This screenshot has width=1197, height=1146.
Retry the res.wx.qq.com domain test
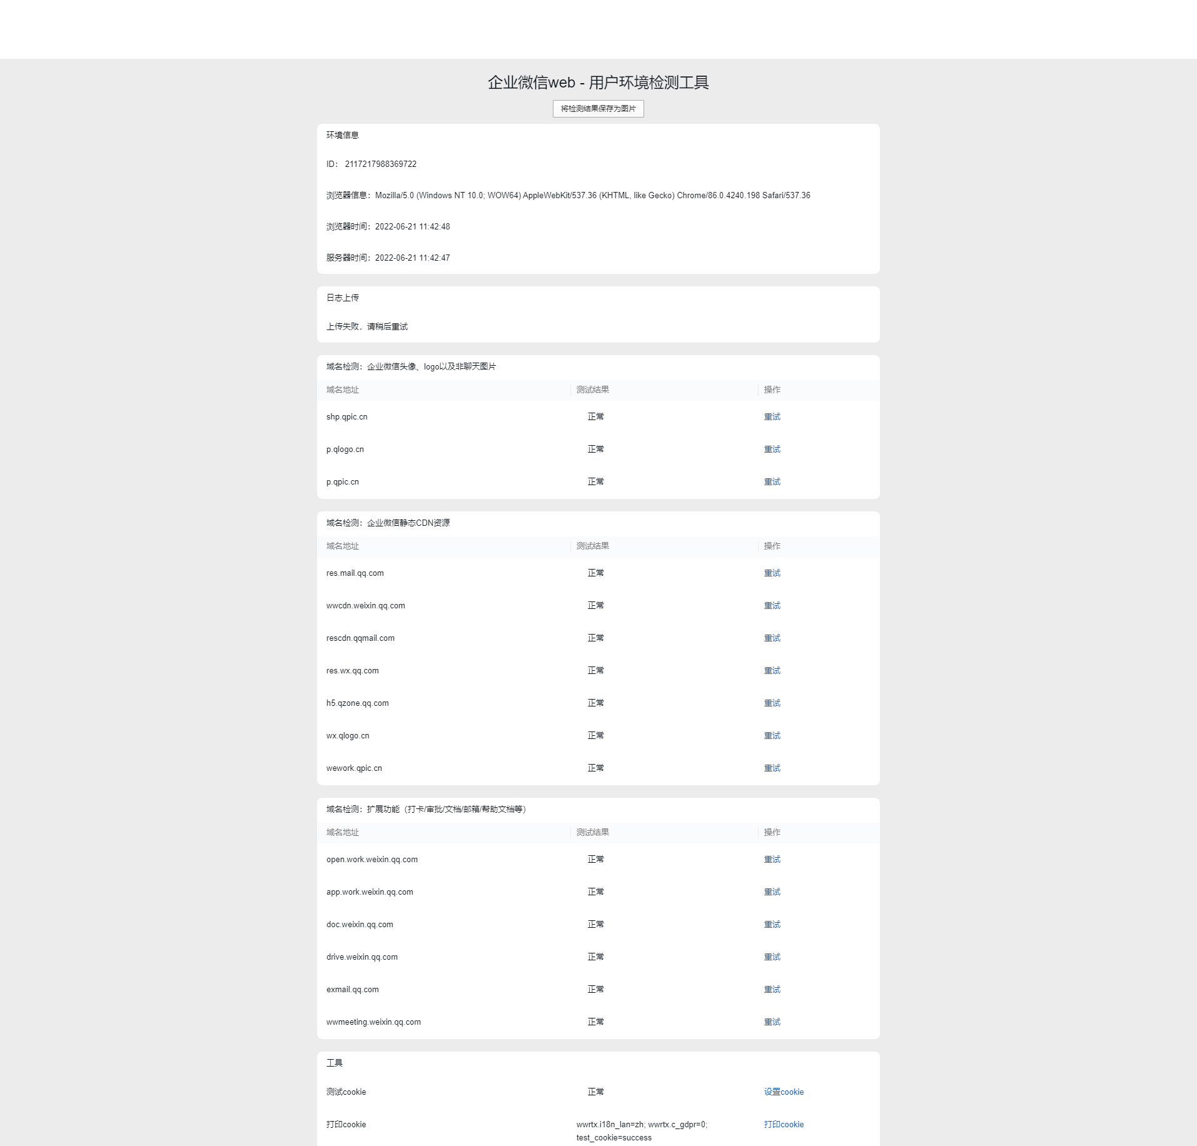tap(772, 671)
